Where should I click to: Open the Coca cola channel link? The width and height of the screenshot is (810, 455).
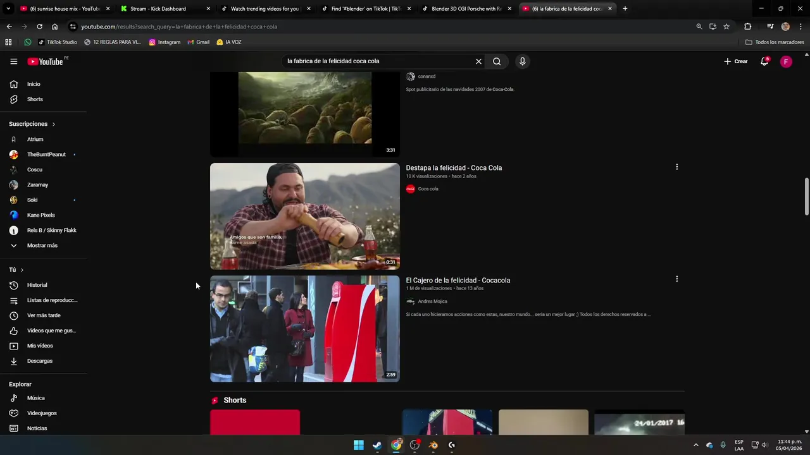coord(428,189)
